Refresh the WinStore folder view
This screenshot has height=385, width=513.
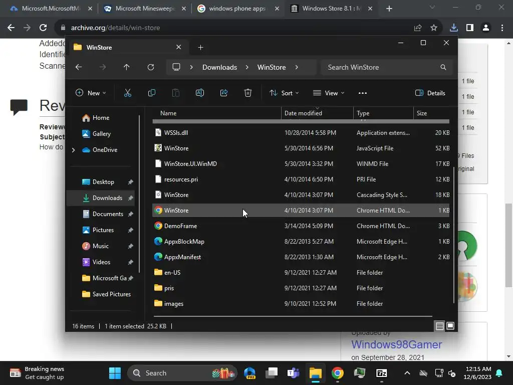(150, 67)
